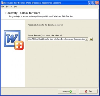Click the green arrow icon on Analyze
Screen dimensions: 100x96
pos(70,91)
